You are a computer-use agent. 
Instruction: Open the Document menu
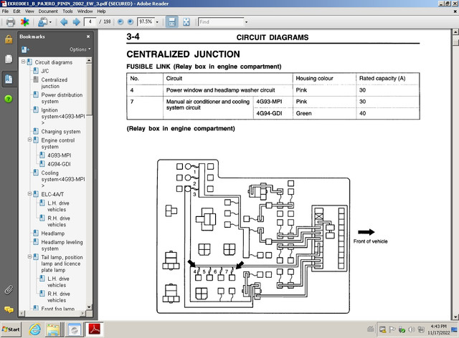[48, 11]
